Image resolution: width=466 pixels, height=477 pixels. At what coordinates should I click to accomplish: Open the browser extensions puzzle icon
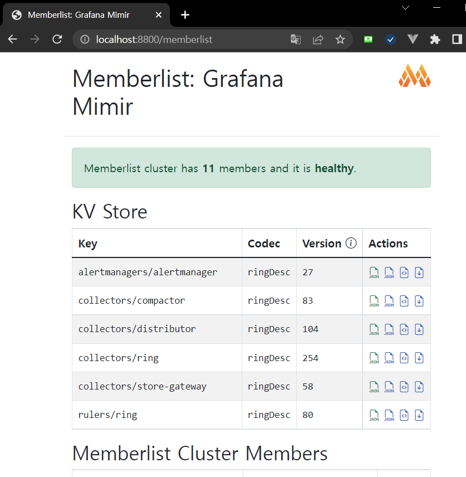point(435,40)
